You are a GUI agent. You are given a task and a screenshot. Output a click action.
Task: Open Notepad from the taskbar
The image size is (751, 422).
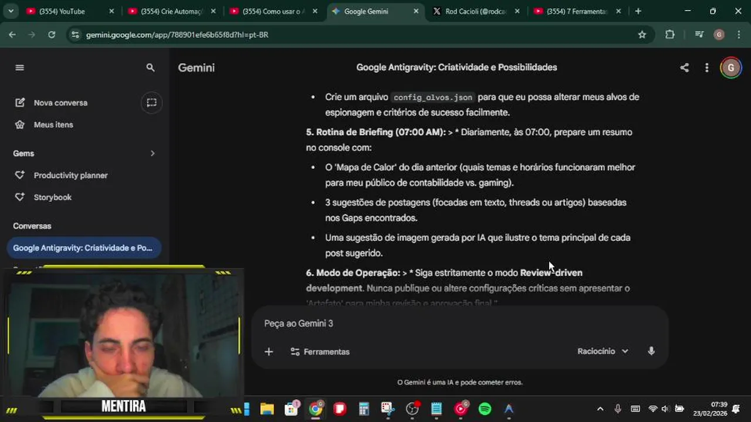(437, 409)
